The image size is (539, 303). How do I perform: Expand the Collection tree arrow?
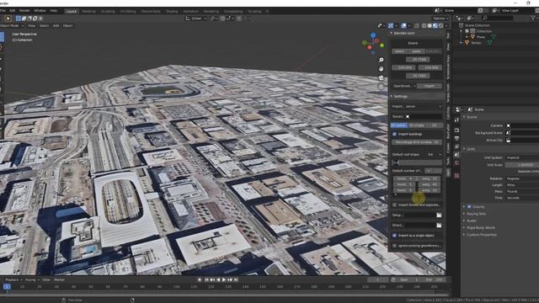[462, 31]
